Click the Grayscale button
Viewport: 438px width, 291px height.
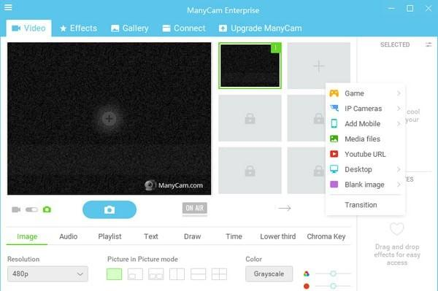coord(269,273)
